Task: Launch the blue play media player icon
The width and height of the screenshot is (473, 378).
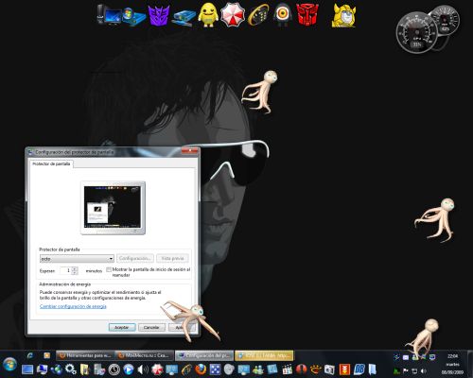Action: pyautogui.click(x=129, y=369)
